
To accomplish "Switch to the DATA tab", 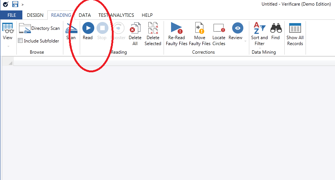I will (85, 15).
